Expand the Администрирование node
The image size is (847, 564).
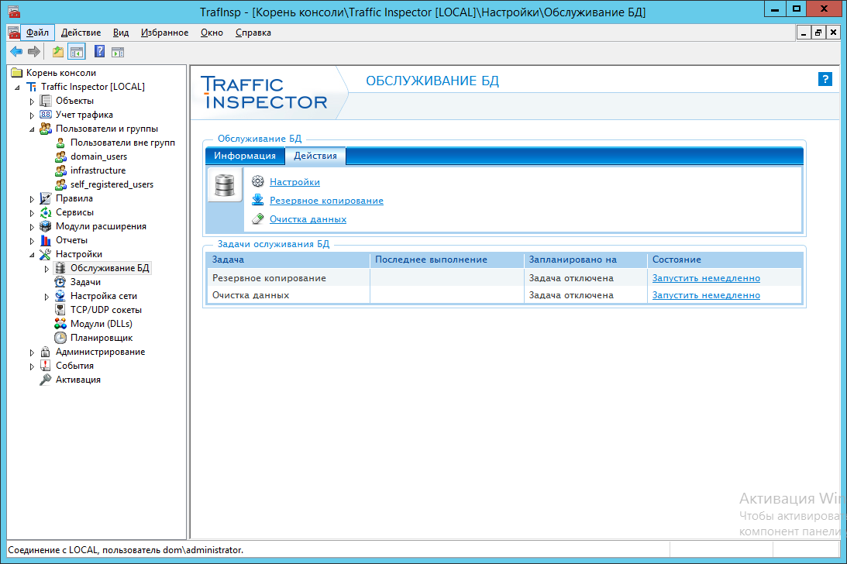click(32, 352)
